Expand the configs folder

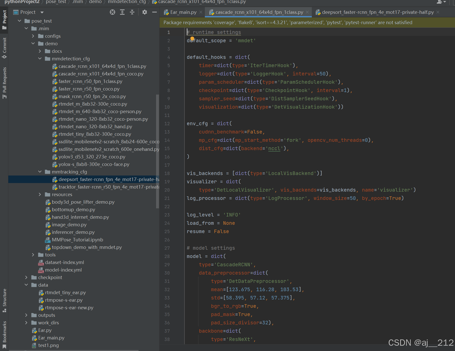pyautogui.click(x=33, y=36)
